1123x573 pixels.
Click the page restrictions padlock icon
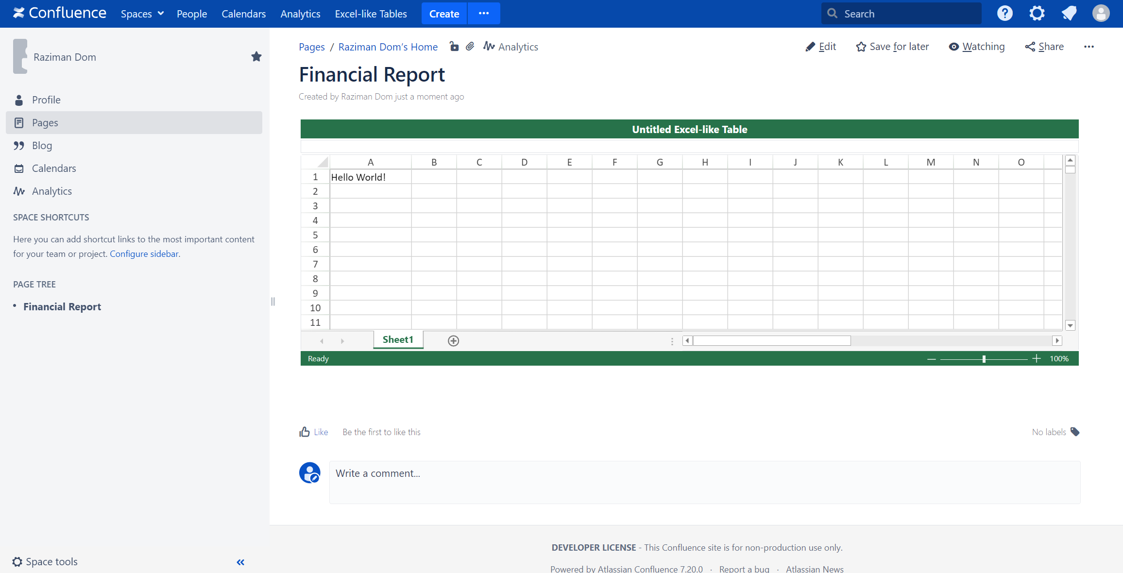click(454, 47)
